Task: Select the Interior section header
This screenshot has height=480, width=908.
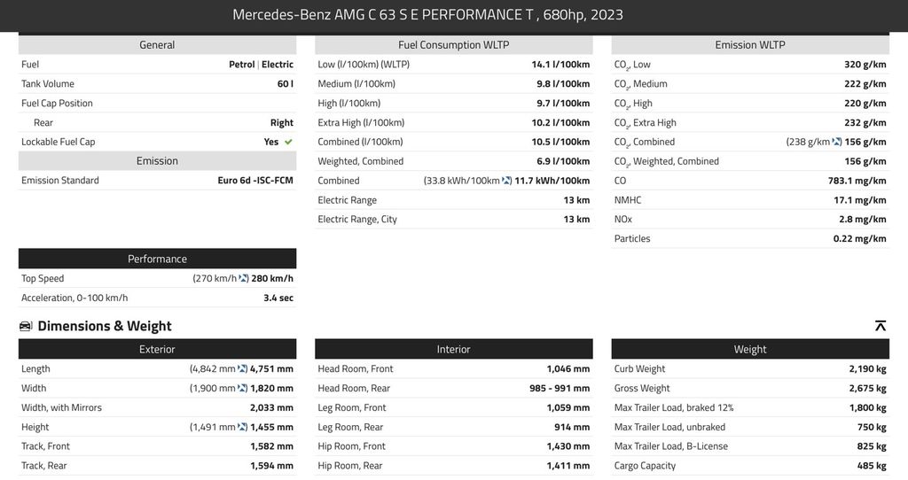Action: (x=453, y=349)
